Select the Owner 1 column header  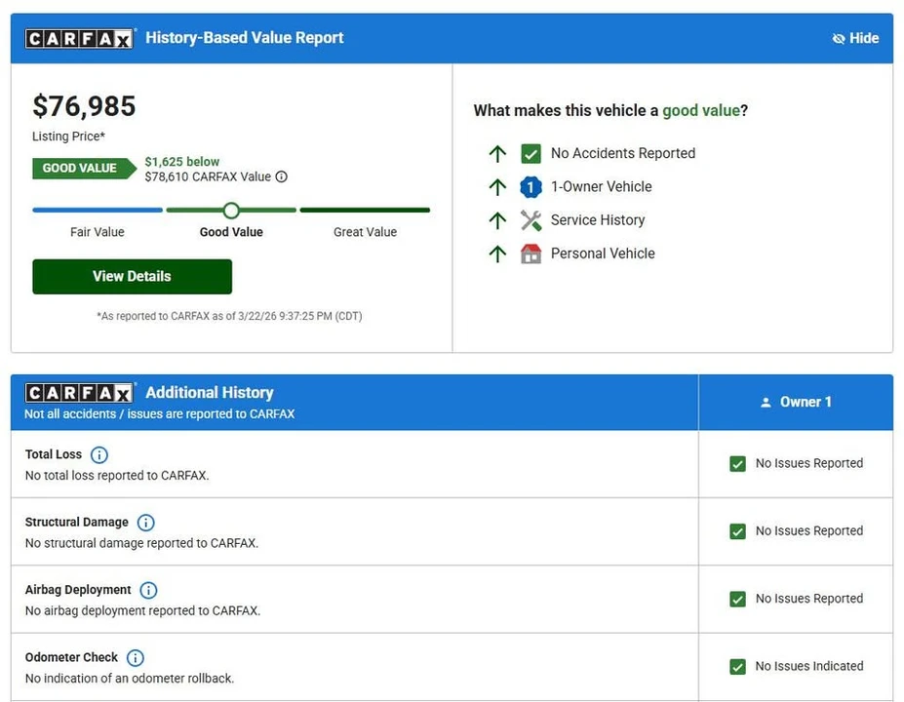(x=796, y=403)
